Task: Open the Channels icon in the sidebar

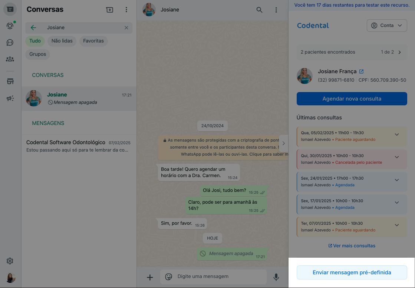Action: [x=10, y=43]
